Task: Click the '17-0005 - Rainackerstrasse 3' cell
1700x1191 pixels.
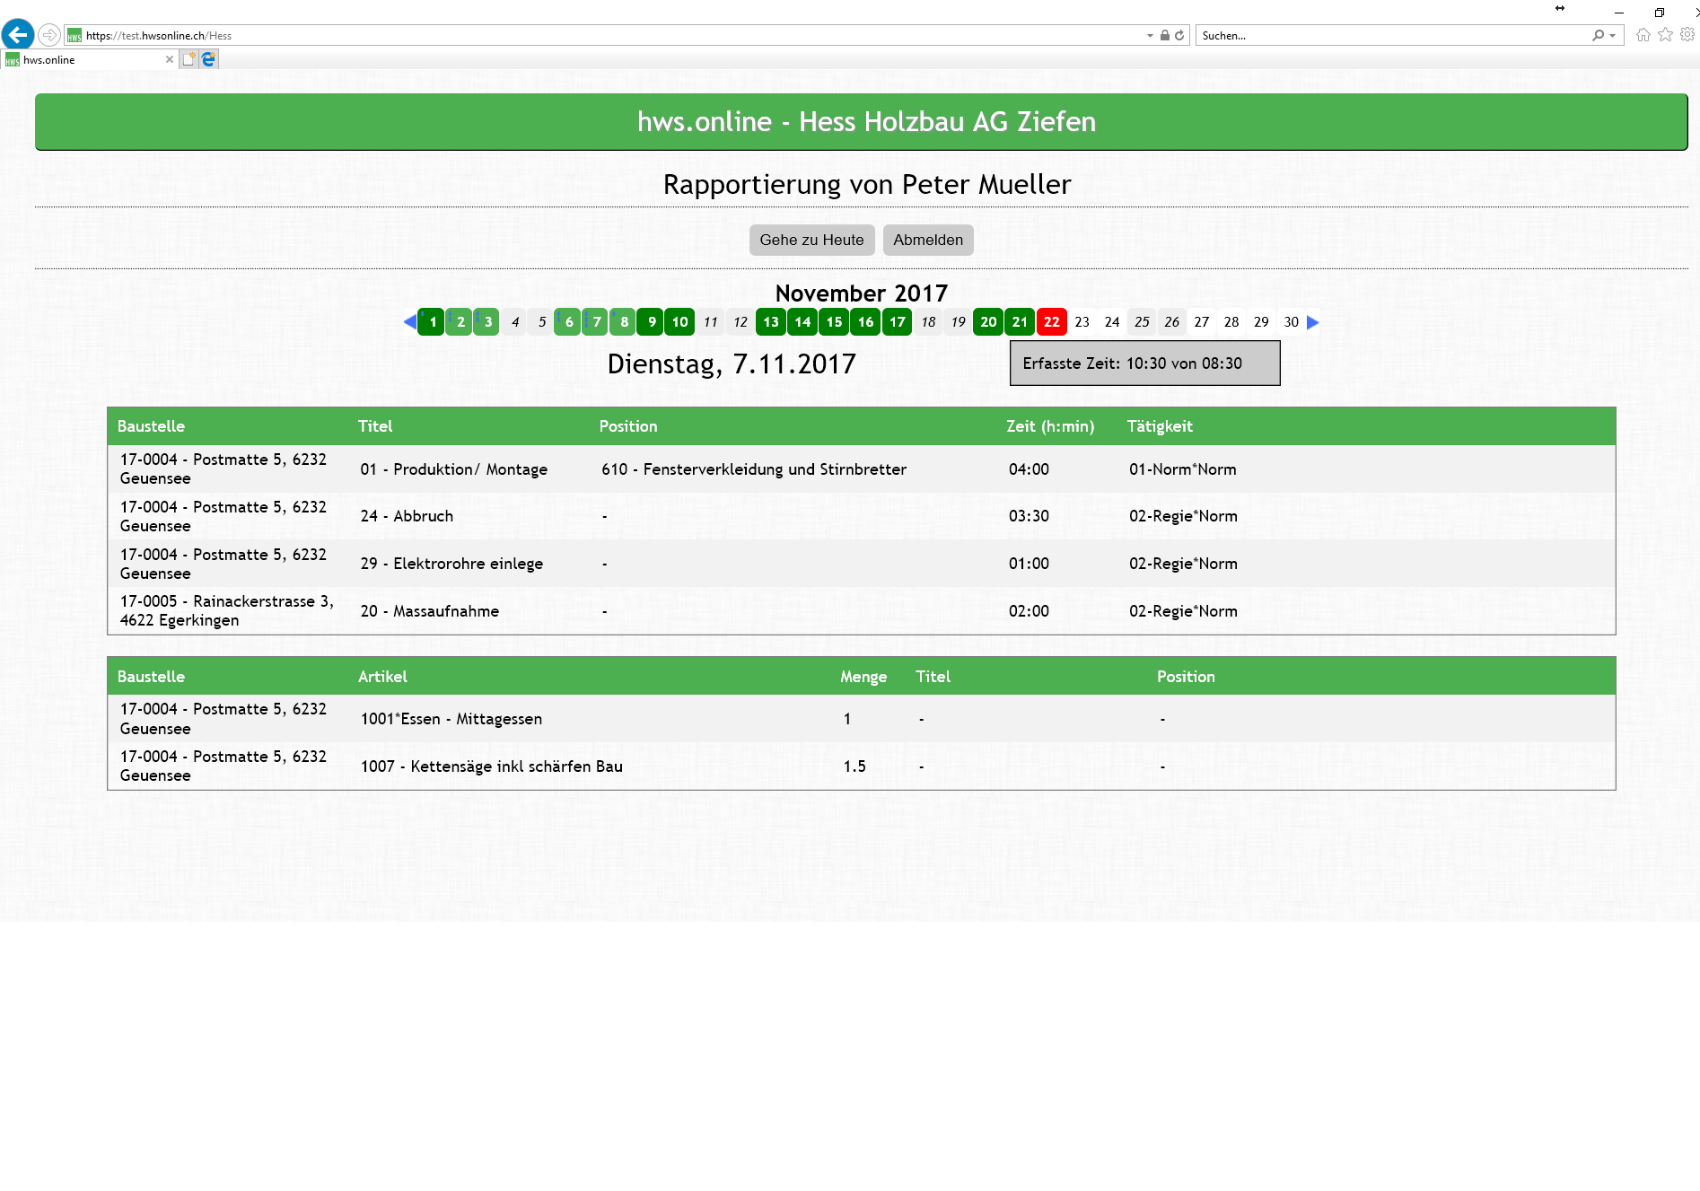Action: click(x=226, y=611)
